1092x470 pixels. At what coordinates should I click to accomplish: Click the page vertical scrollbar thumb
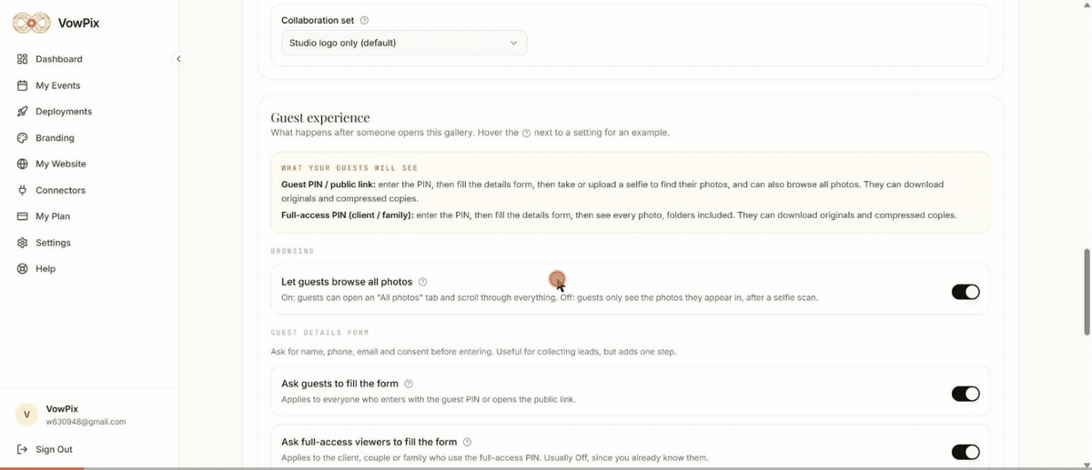click(x=1086, y=291)
